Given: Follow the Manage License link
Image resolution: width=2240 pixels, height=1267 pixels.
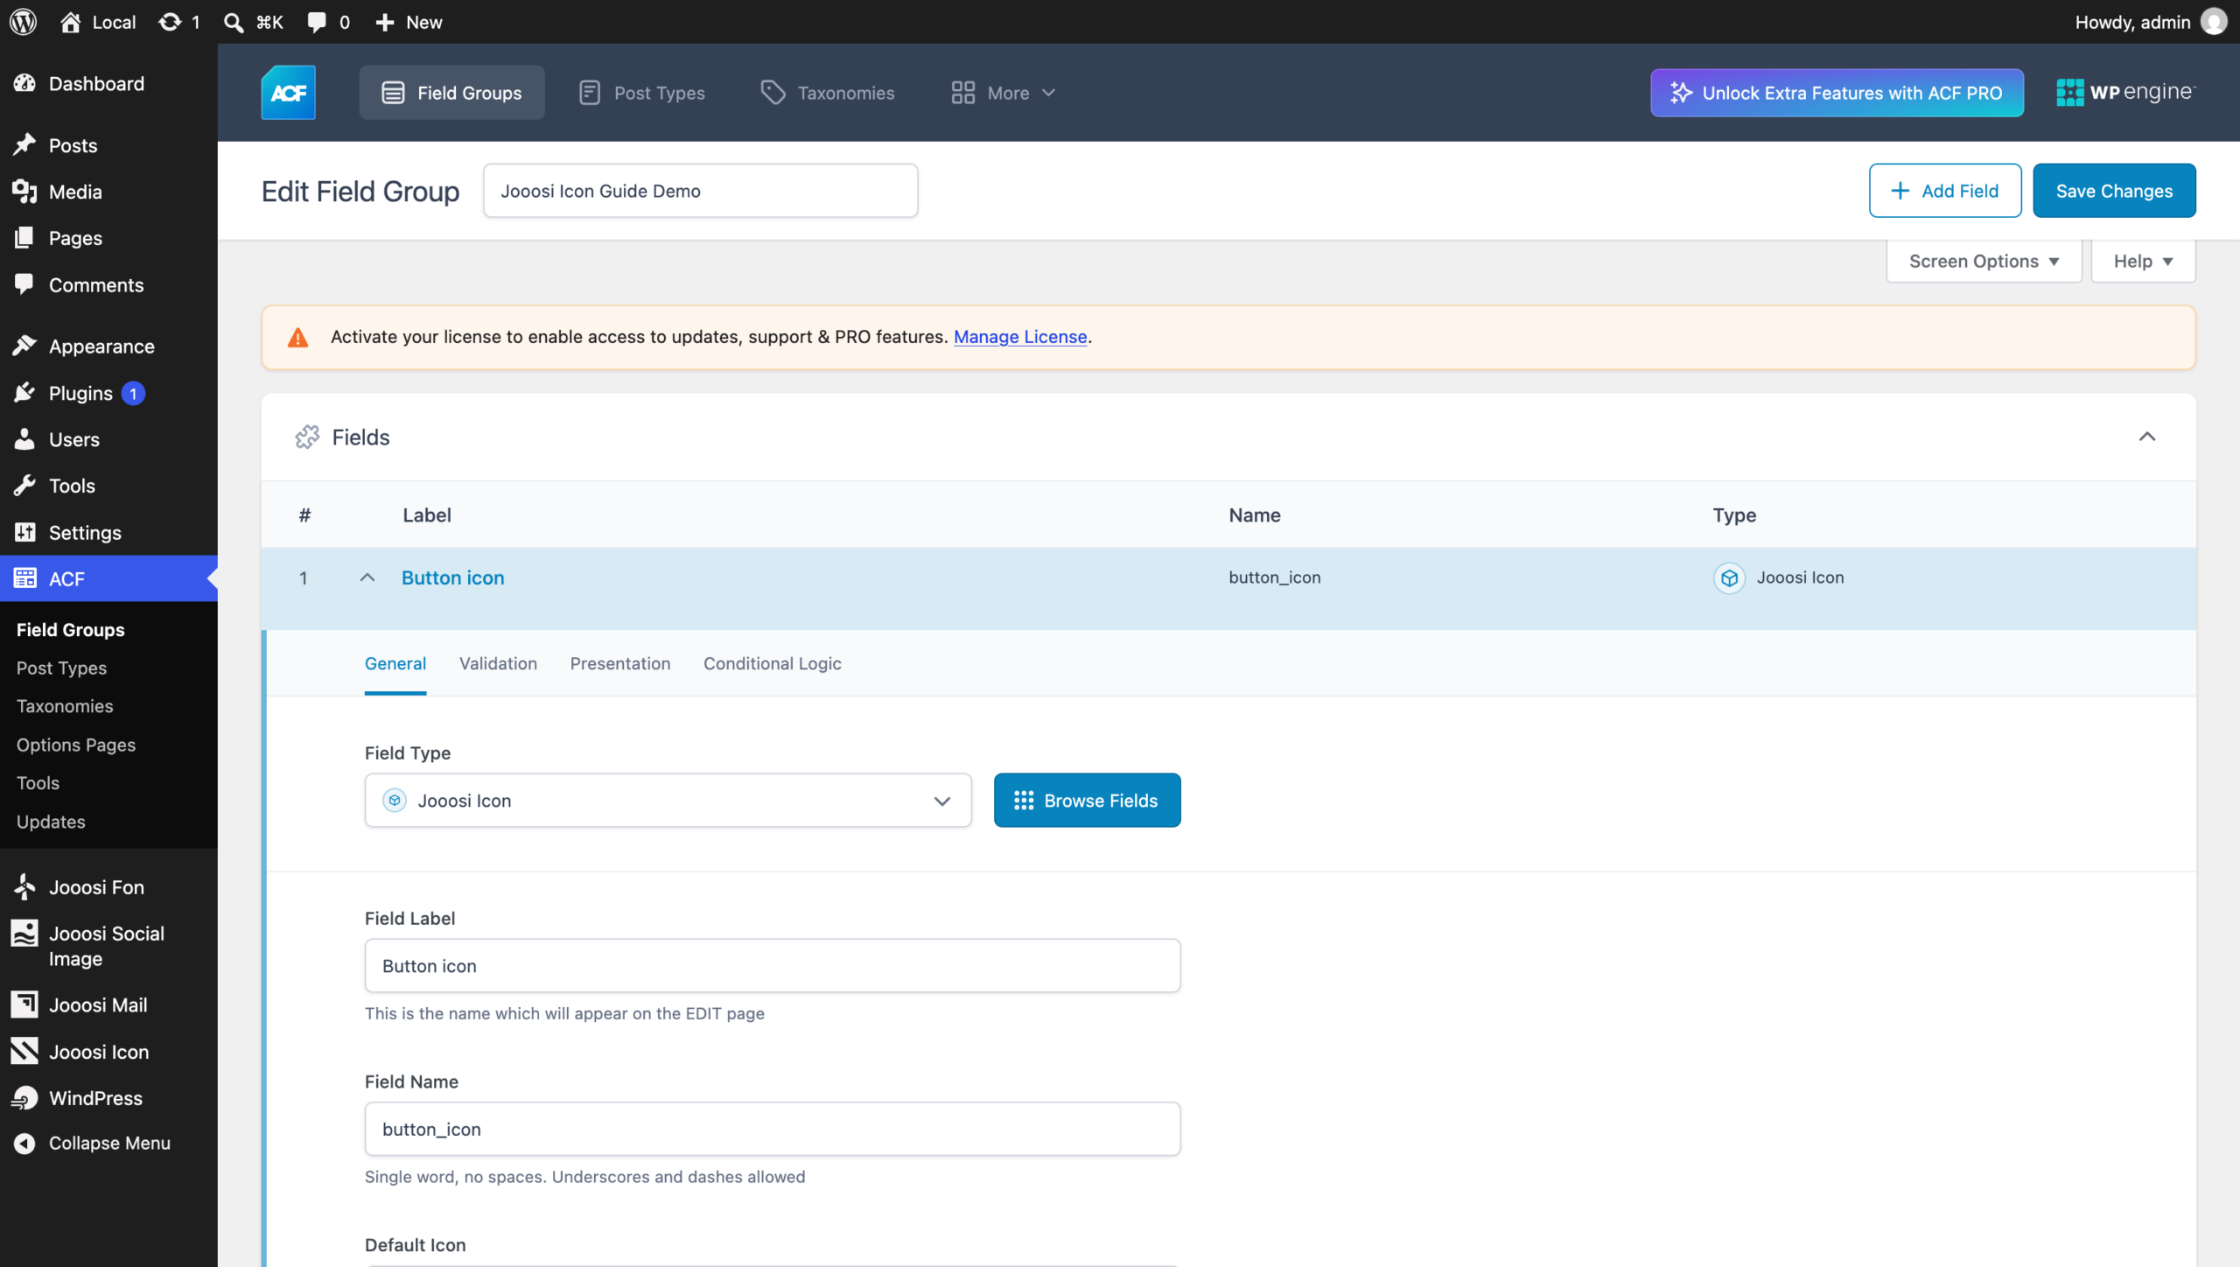Looking at the screenshot, I should [x=1020, y=337].
